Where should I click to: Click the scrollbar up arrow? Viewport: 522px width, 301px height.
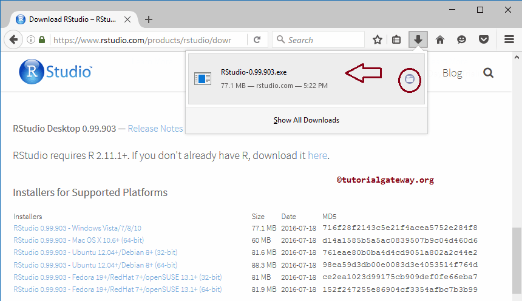click(517, 57)
